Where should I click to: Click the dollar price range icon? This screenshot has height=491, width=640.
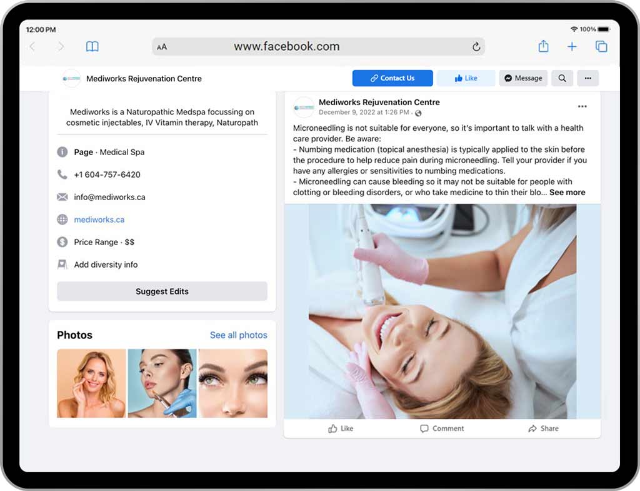[62, 242]
